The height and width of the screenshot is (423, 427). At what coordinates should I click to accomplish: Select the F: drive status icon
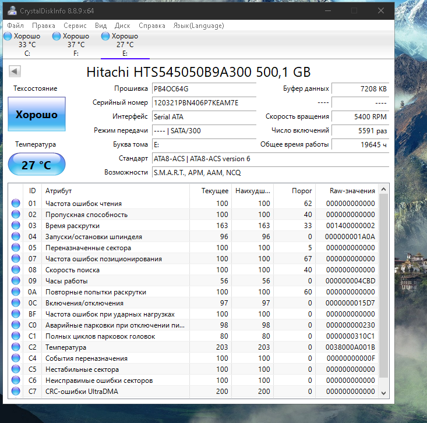(57, 36)
